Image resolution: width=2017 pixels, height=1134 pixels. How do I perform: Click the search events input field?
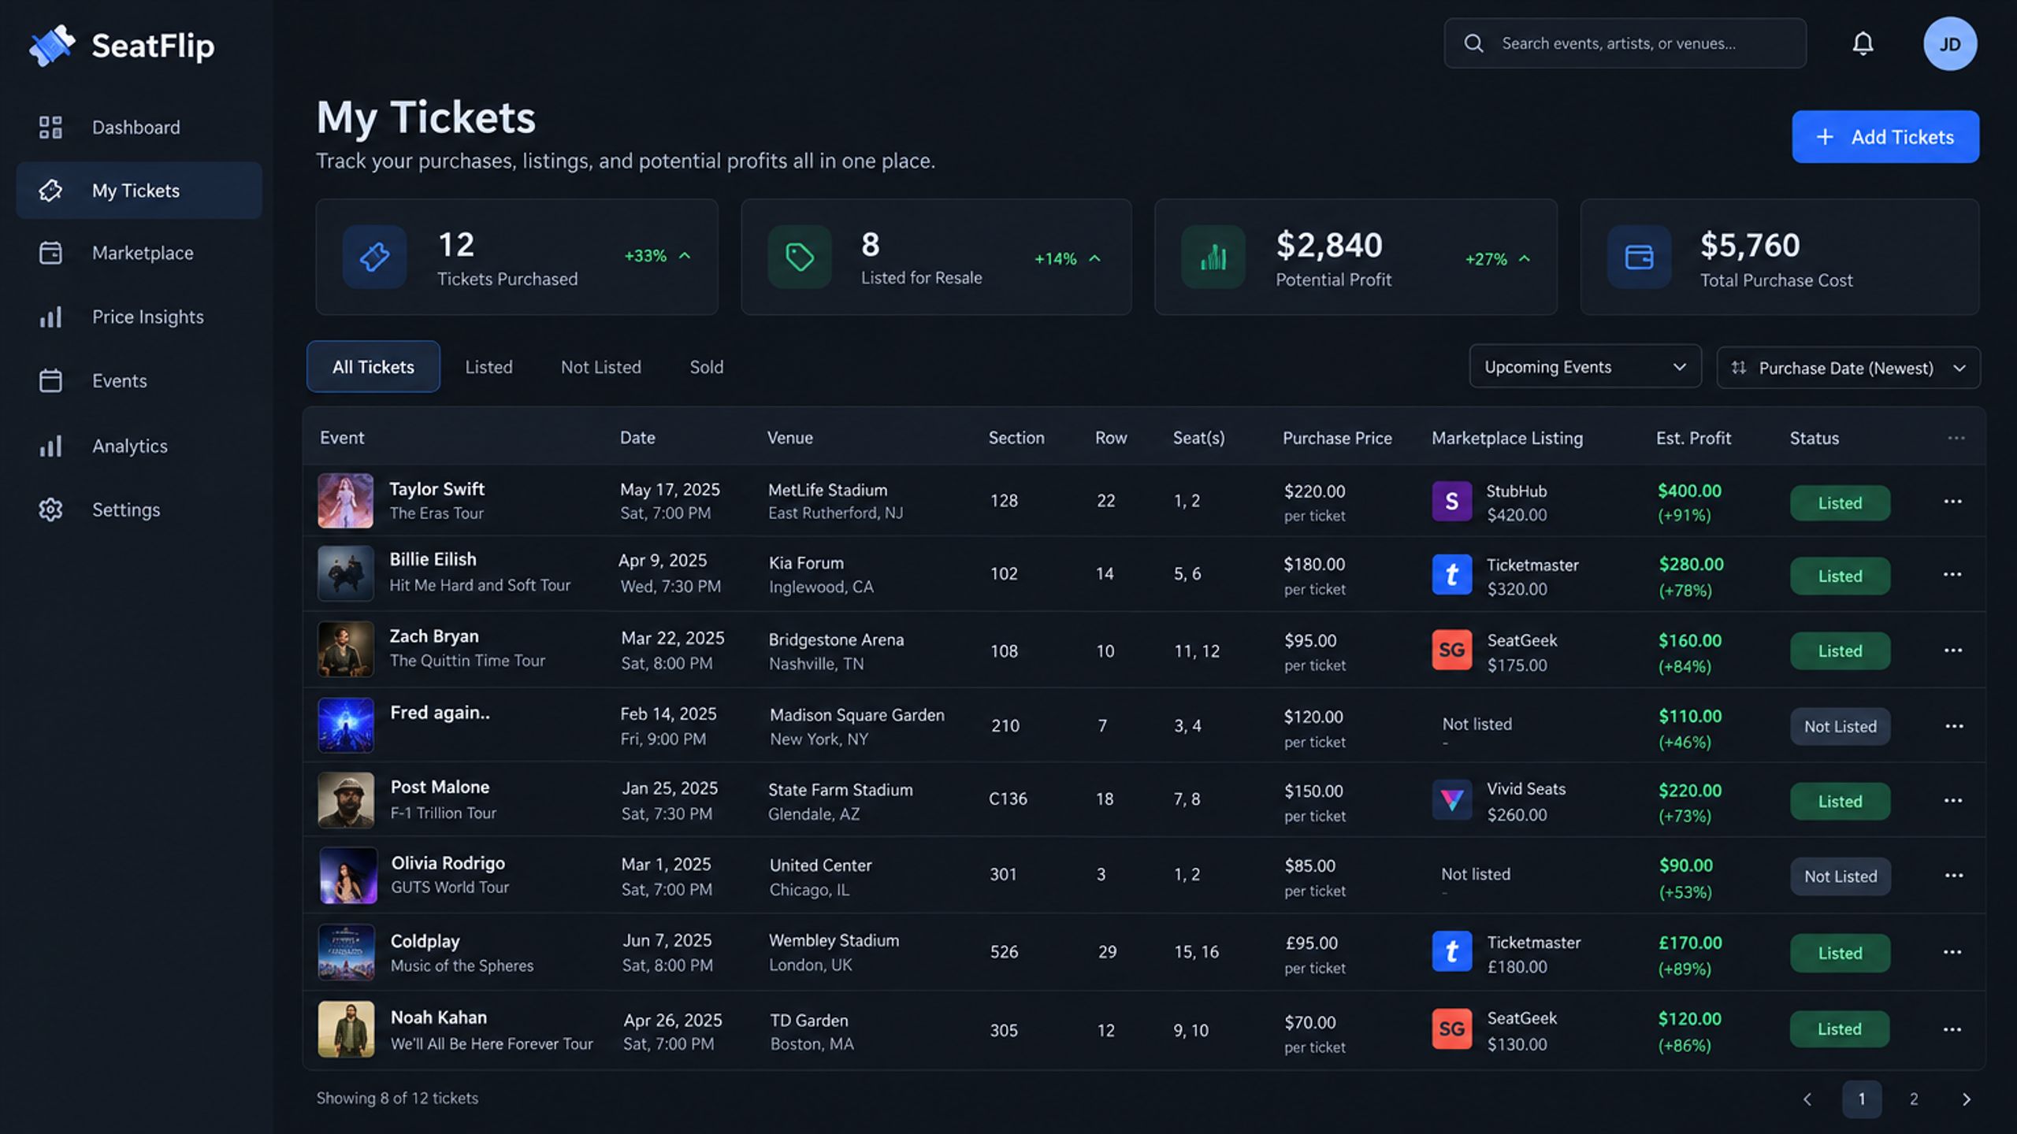1625,43
